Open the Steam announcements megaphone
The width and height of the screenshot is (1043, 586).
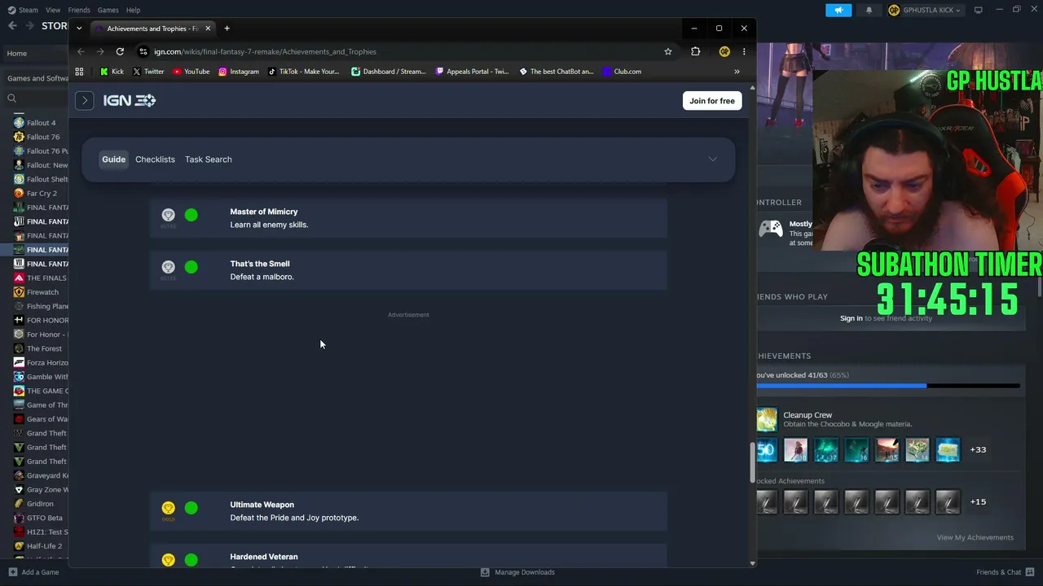pos(838,10)
